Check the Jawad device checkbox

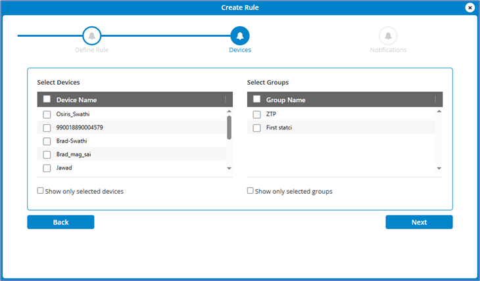(x=47, y=168)
